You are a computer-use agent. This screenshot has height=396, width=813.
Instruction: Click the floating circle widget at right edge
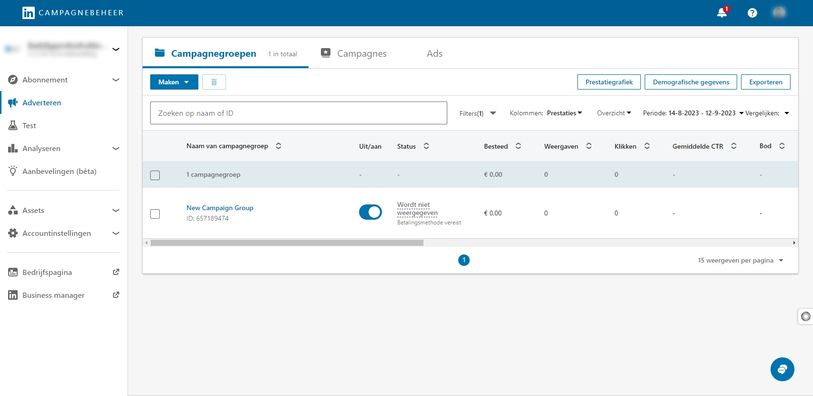point(806,316)
